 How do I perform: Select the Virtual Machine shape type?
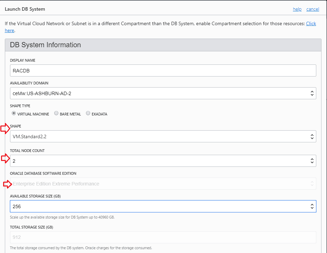(14, 113)
